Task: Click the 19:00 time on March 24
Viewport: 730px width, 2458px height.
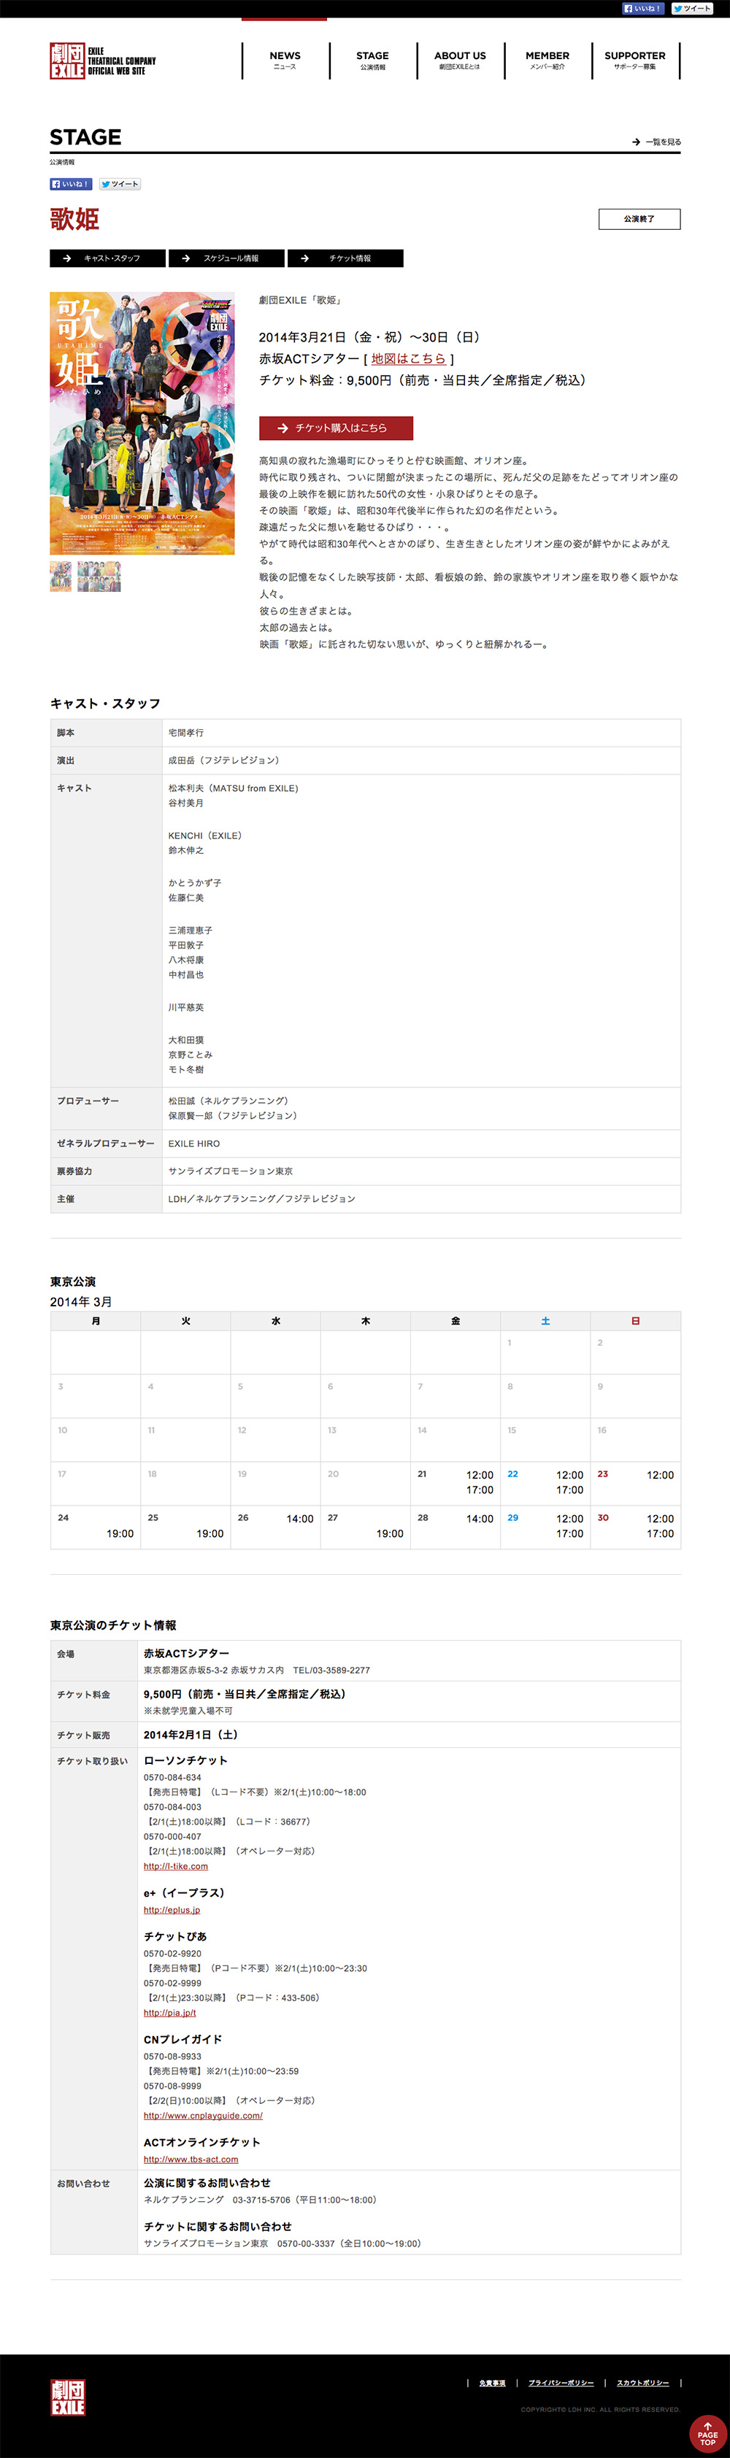Action: pos(120,1533)
